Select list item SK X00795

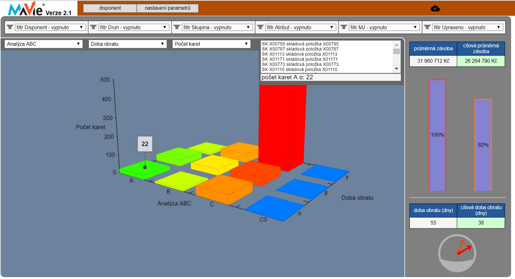(x=300, y=44)
